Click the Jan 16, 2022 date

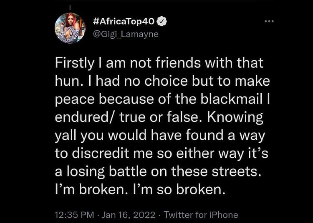(128, 215)
